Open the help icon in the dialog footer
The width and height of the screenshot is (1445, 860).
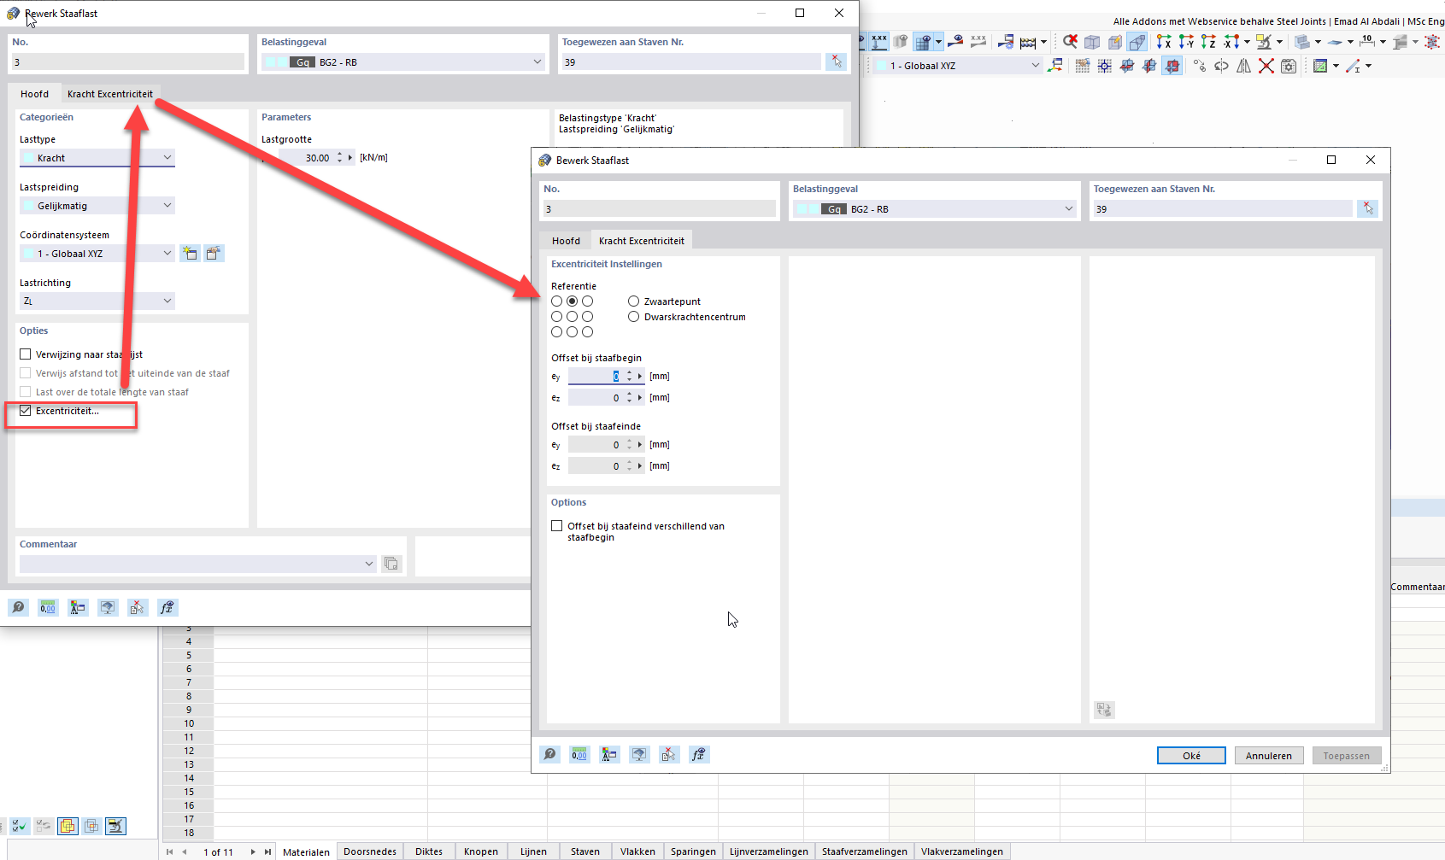pos(549,754)
